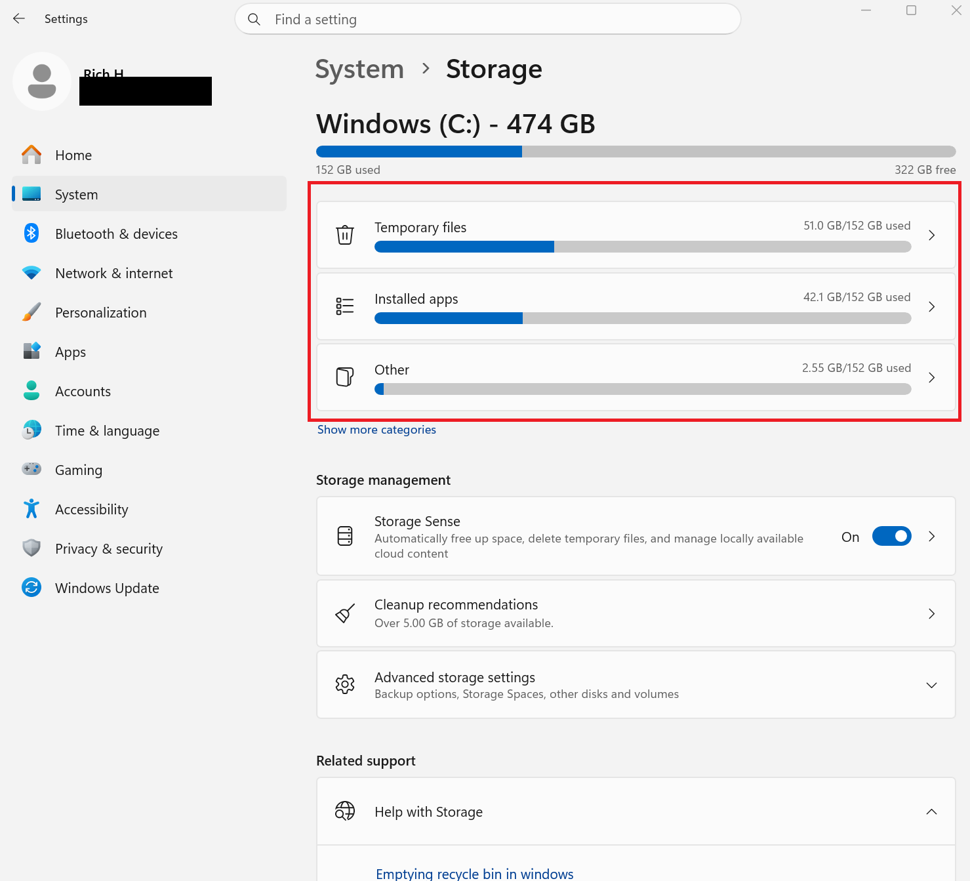
Task: Click the Storage page heading
Action: (x=494, y=69)
